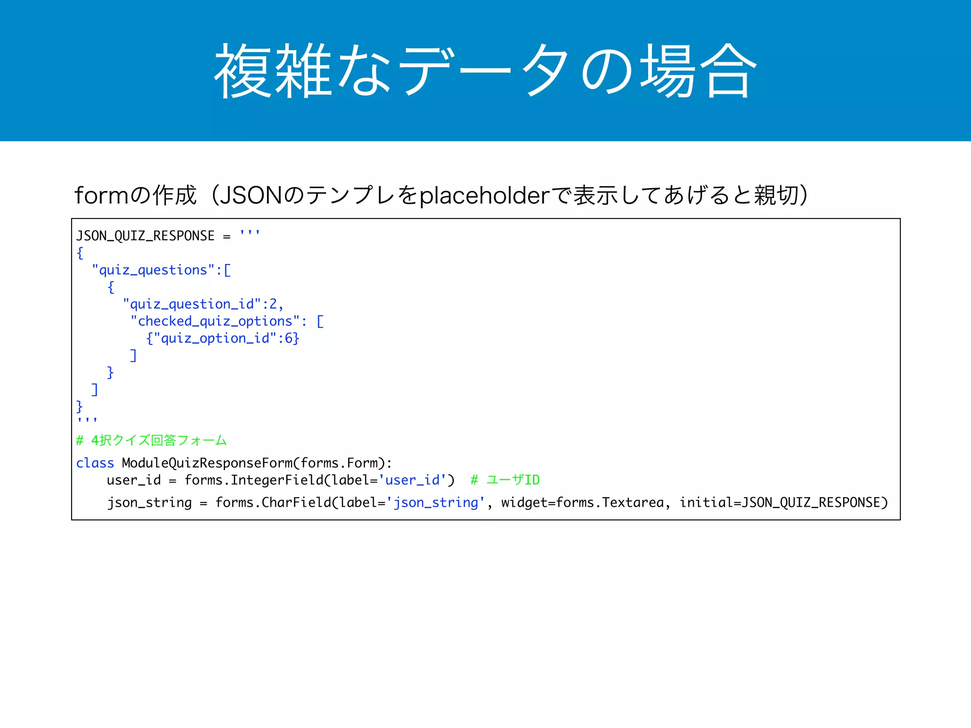Click the 'user_id' label string literal
This screenshot has width=971, height=728.
point(412,480)
